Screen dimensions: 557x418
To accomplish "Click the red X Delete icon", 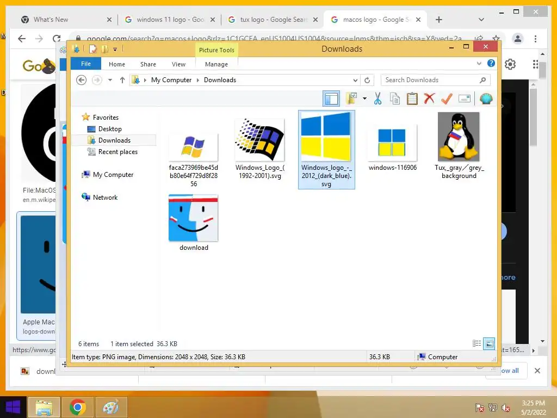I will coord(430,99).
